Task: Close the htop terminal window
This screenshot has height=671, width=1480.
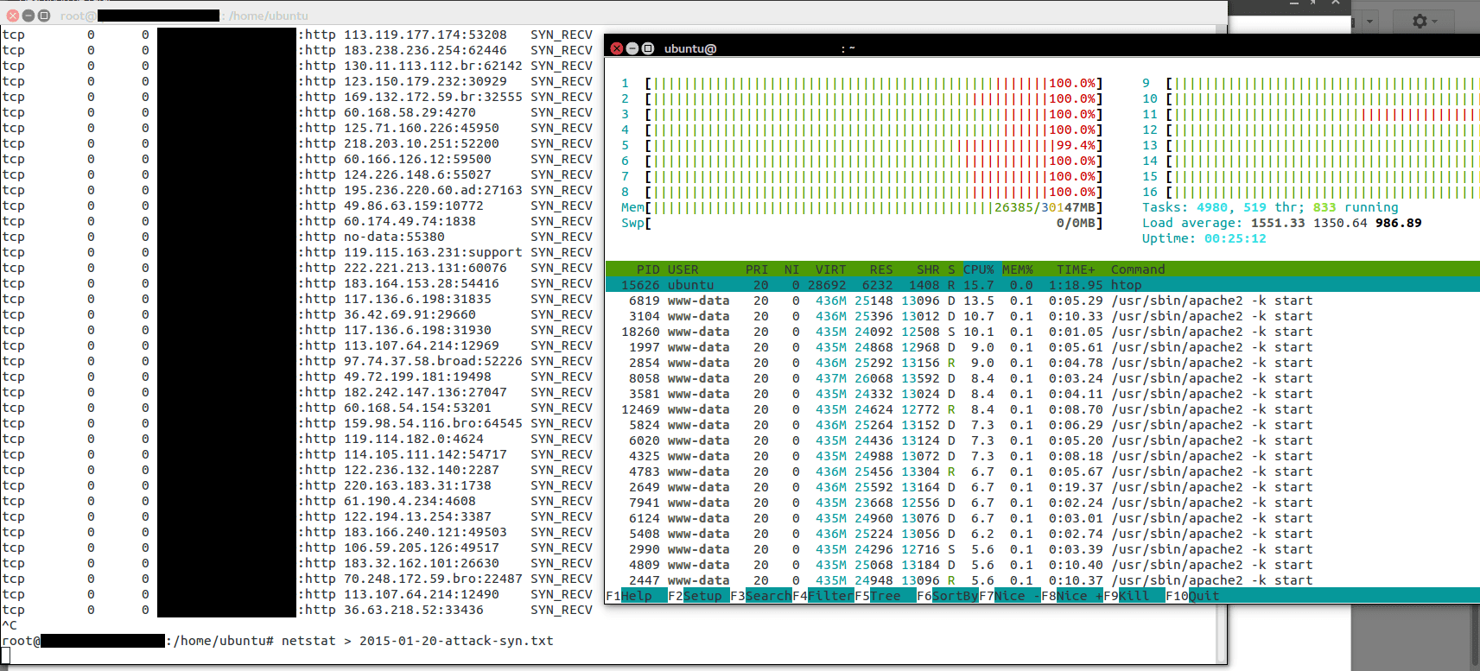Action: (617, 48)
